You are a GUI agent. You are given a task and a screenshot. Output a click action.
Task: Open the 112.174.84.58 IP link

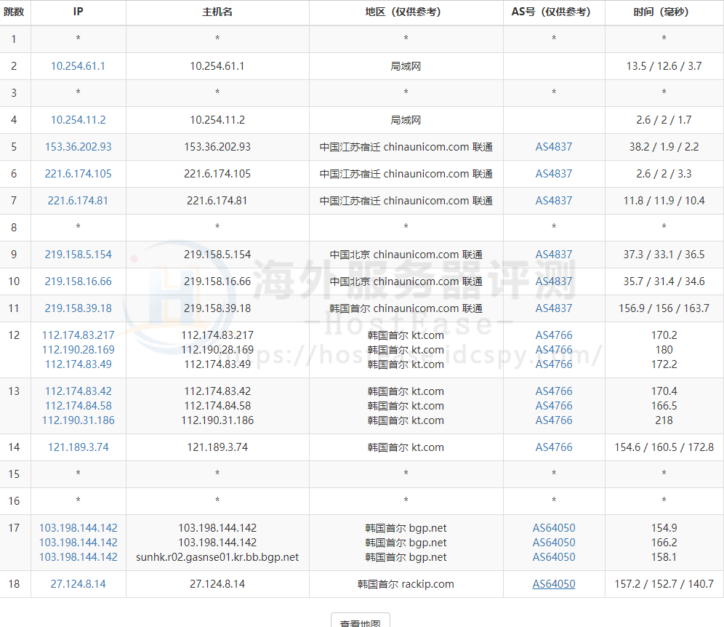78,406
